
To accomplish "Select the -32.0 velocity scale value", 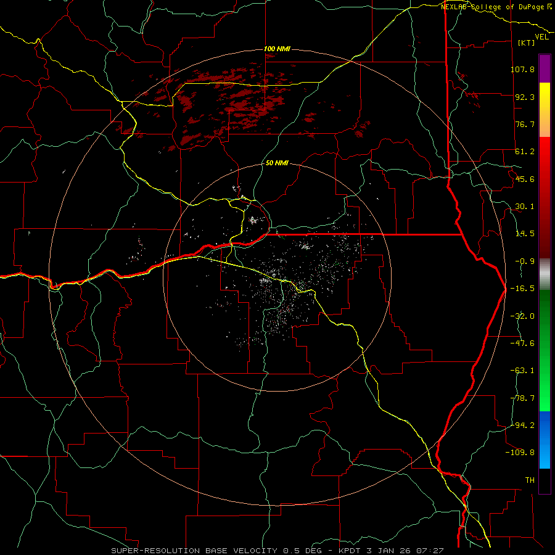I will click(522, 316).
